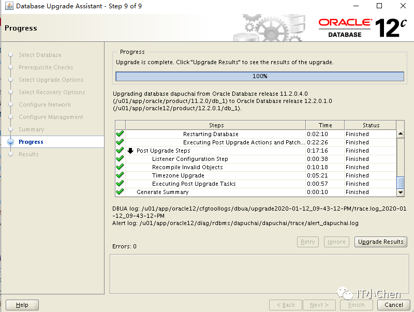
Task: Click the steps table scroll up arrow
Action: 401,134
